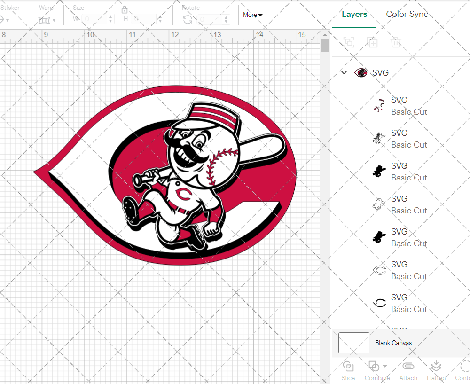Click the Attach paperclip icon
Image resolution: width=470 pixels, height=384 pixels.
pos(408,366)
